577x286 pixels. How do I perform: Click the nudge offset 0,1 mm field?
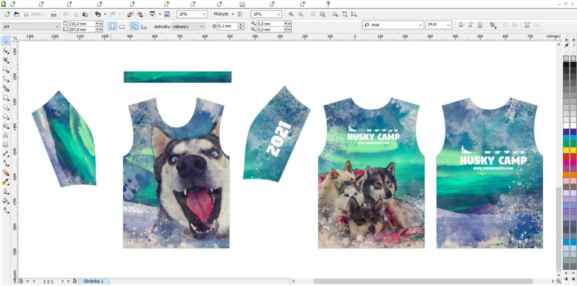[228, 26]
